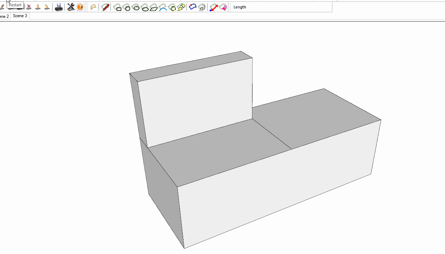Image resolution: width=445 pixels, height=254 pixels.
Task: Select the polygon on surface tool
Action: pos(136,7)
